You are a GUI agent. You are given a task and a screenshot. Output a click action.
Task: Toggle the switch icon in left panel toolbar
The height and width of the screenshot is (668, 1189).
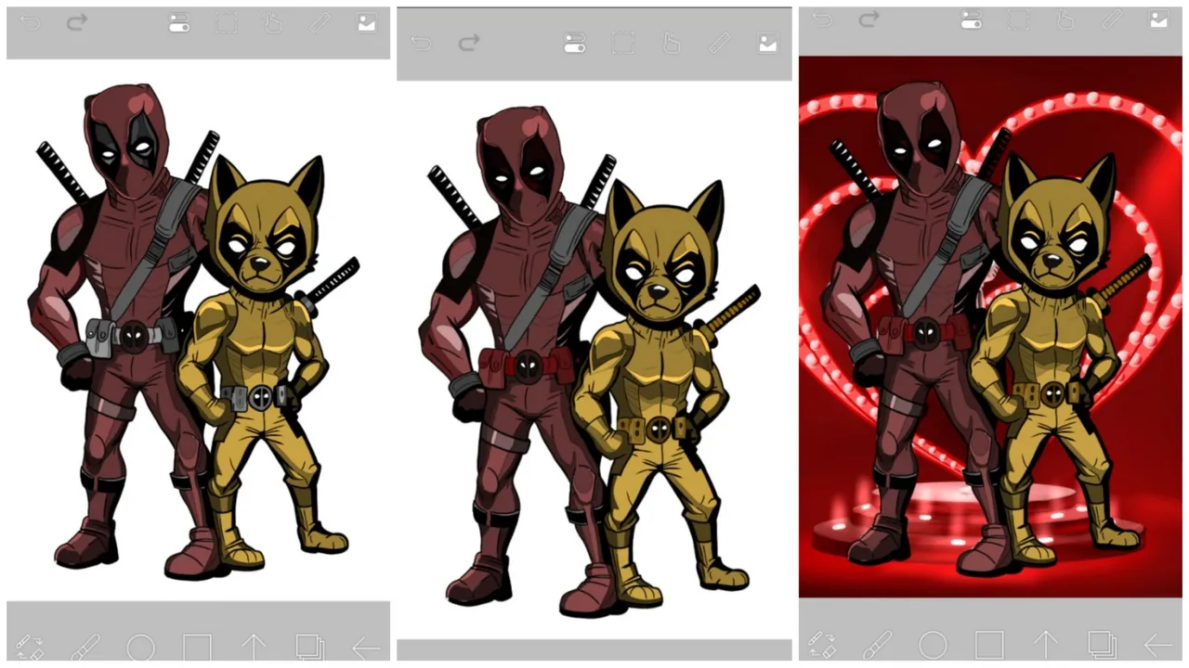coord(179,23)
